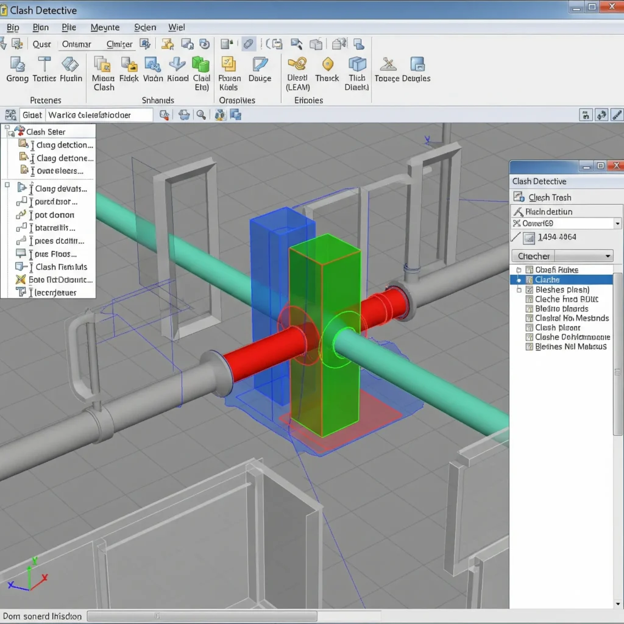624x624 pixels.
Task: Click the Tooege crossed tools icon
Action: (388, 65)
